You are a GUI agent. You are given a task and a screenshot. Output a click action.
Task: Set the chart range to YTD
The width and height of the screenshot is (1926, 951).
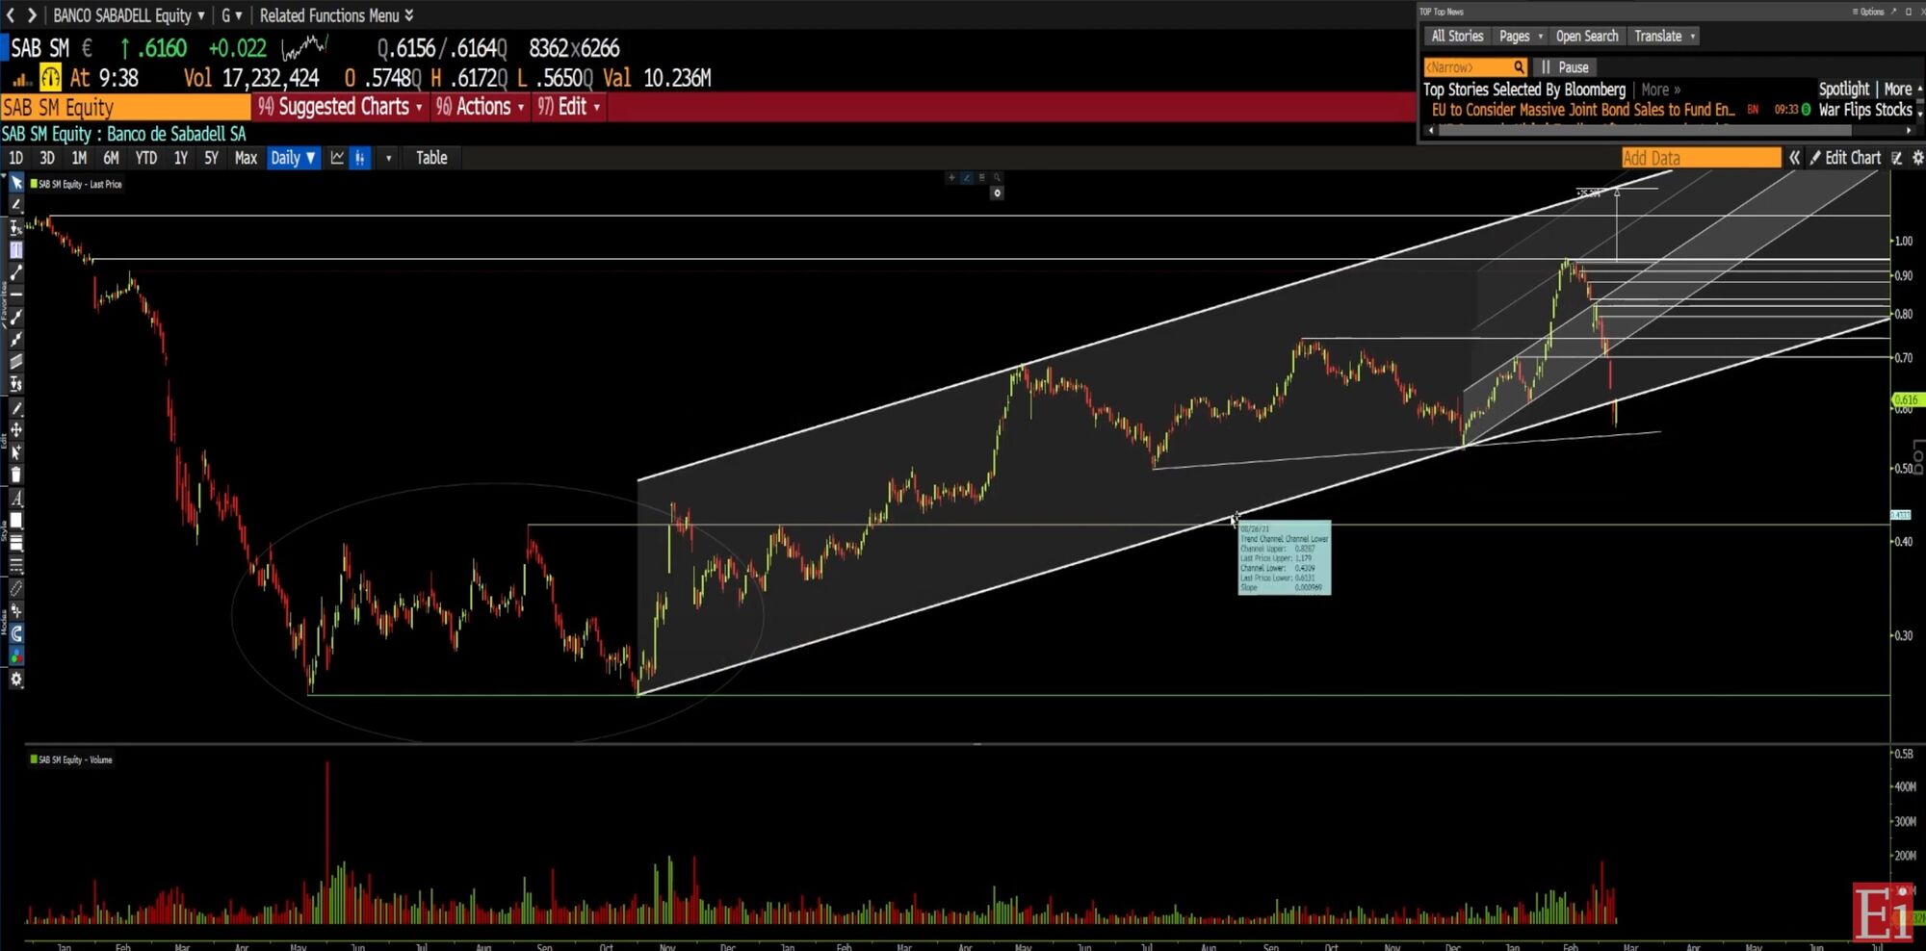click(x=145, y=158)
